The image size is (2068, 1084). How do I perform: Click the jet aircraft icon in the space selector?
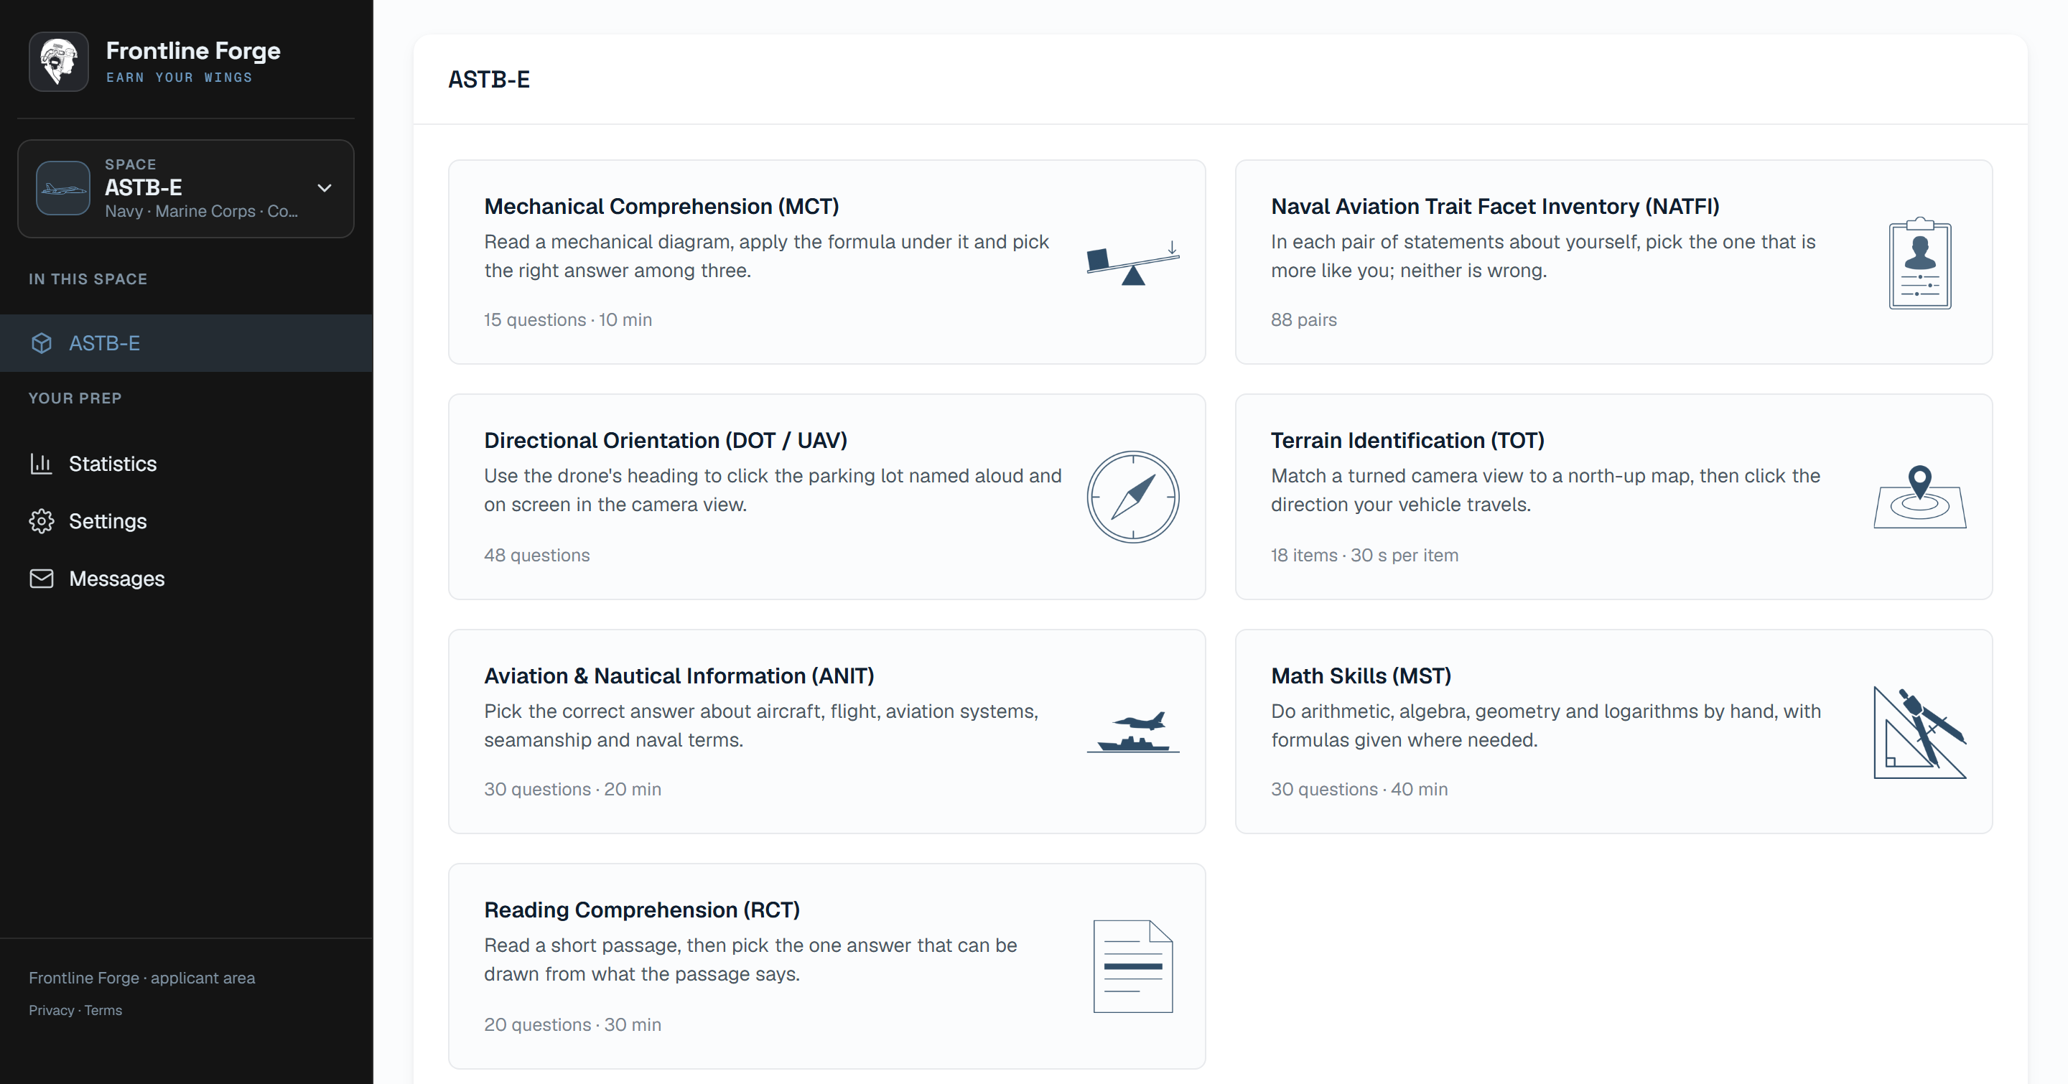(x=62, y=188)
